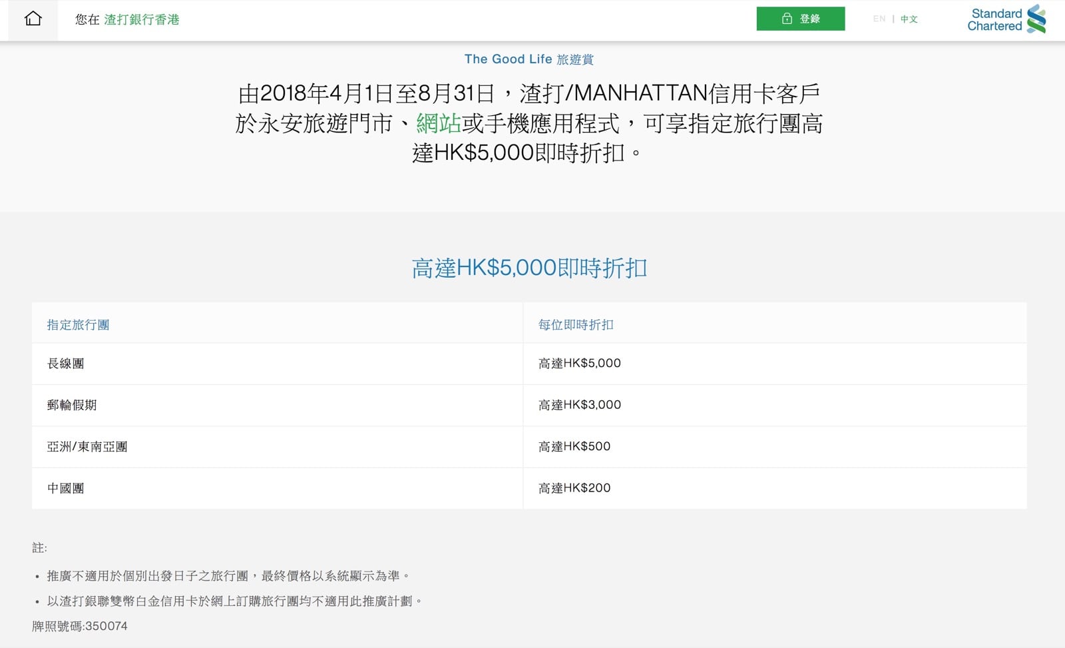Click the lock icon in login button
This screenshot has width=1065, height=648.
pos(787,19)
